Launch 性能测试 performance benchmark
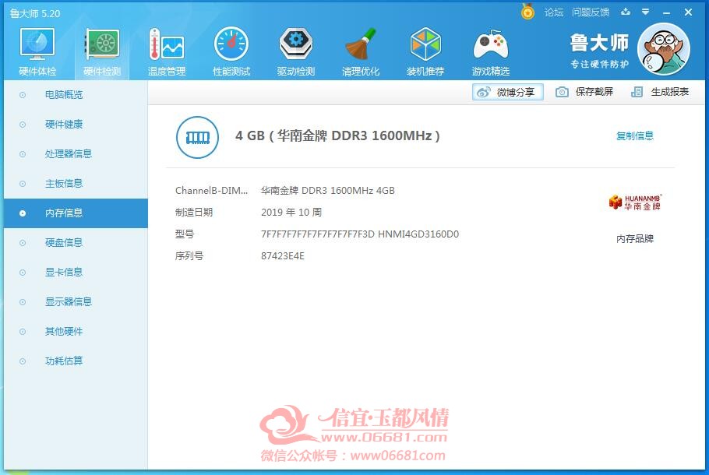This screenshot has width=709, height=475. click(231, 51)
